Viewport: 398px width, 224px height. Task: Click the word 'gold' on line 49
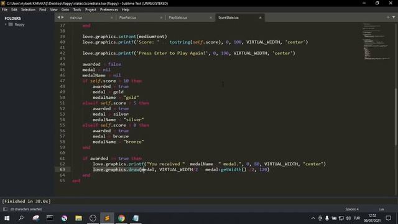118,92
